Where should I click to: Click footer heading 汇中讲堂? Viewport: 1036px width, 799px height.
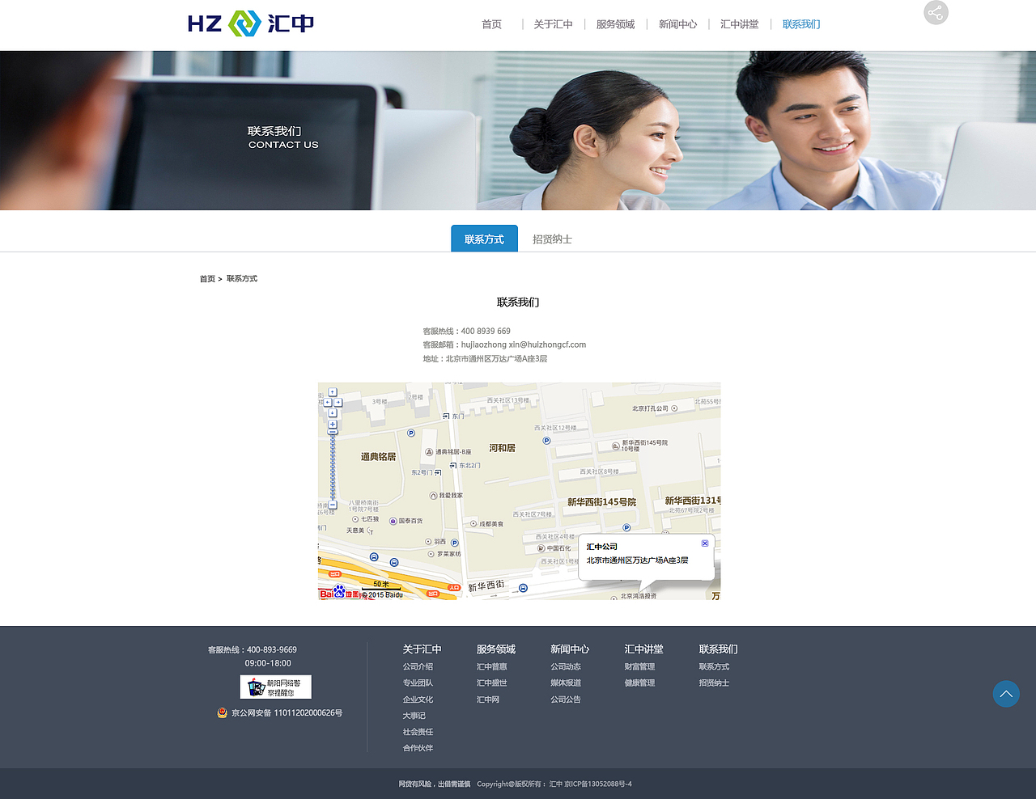coord(643,649)
